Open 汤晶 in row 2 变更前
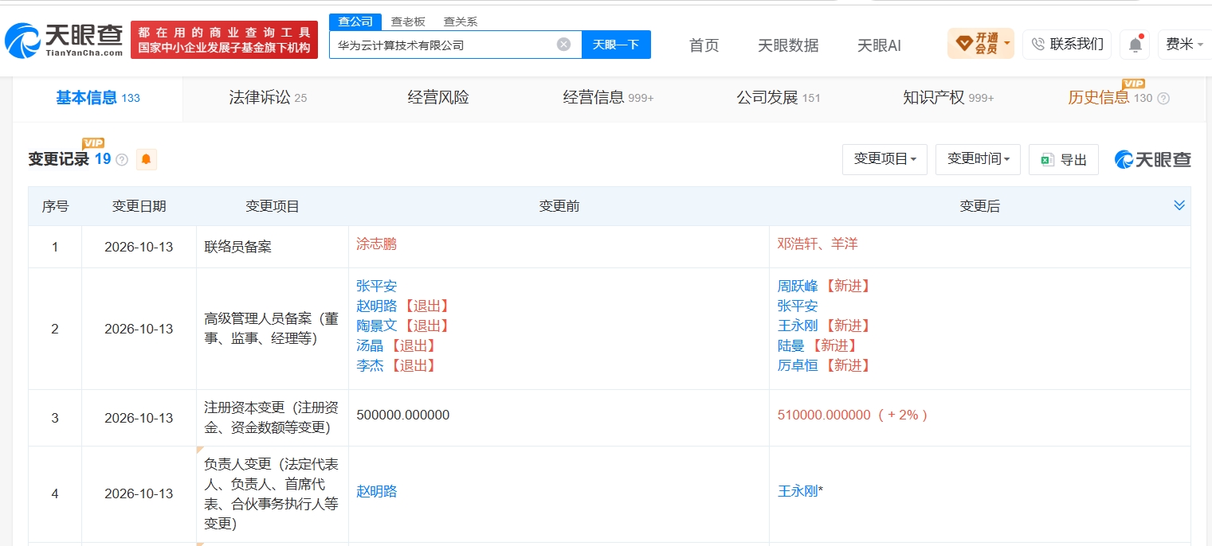 point(370,345)
